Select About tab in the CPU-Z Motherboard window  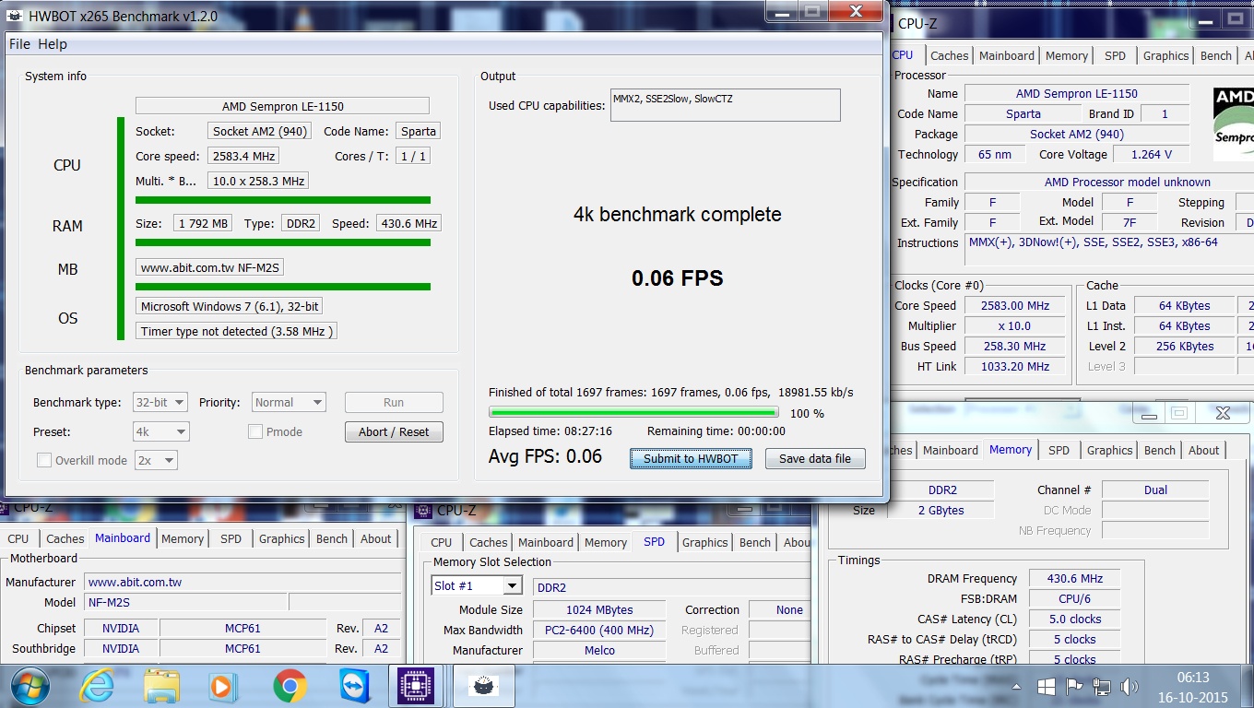point(375,538)
